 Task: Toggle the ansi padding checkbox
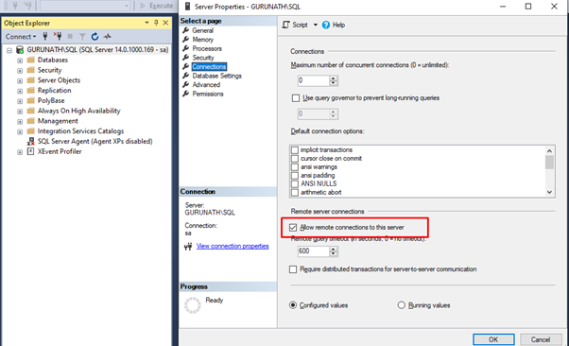pyautogui.click(x=295, y=176)
